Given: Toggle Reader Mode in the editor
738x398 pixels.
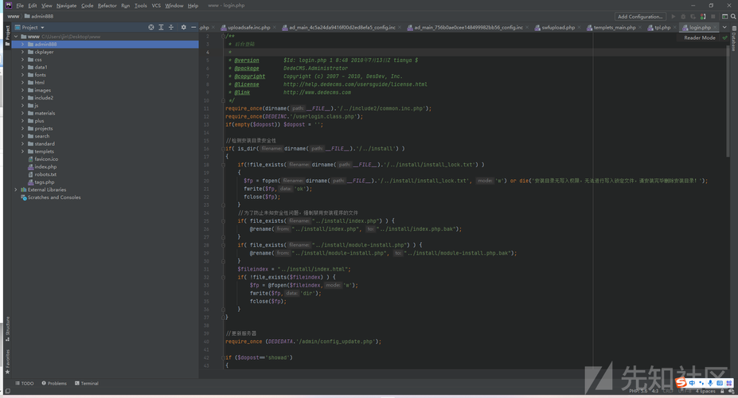Looking at the screenshot, I should 699,37.
